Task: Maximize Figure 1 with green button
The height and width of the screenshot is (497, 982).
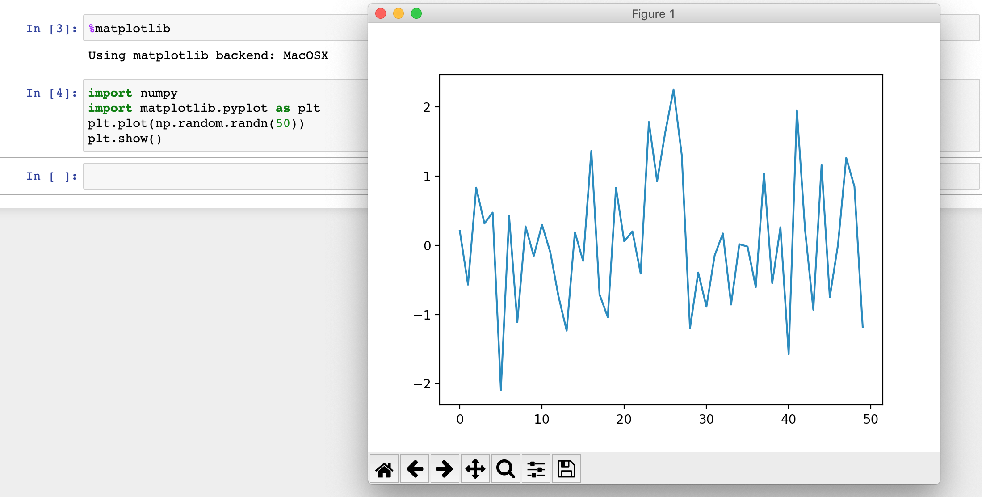Action: 416,13
